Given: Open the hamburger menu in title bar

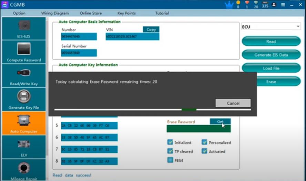Looking at the screenshot, I should 283,5.
